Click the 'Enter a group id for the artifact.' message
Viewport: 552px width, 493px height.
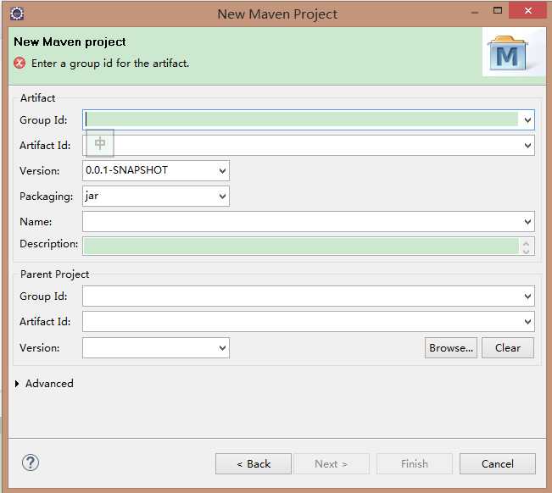110,64
